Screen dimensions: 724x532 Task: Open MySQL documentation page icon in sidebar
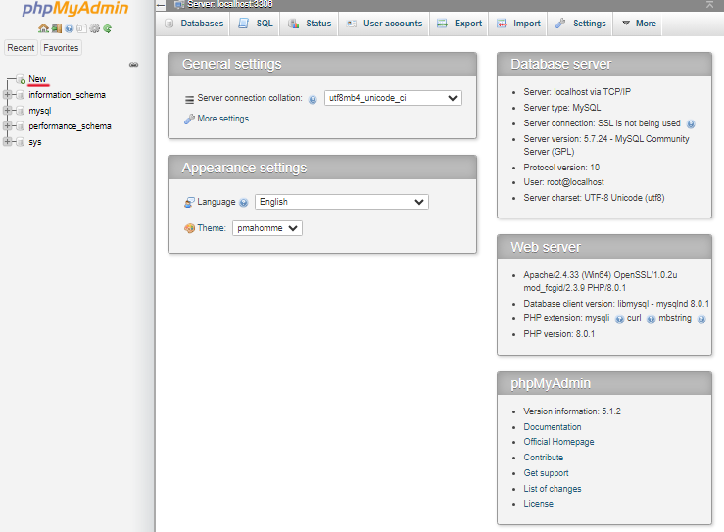tap(81, 28)
